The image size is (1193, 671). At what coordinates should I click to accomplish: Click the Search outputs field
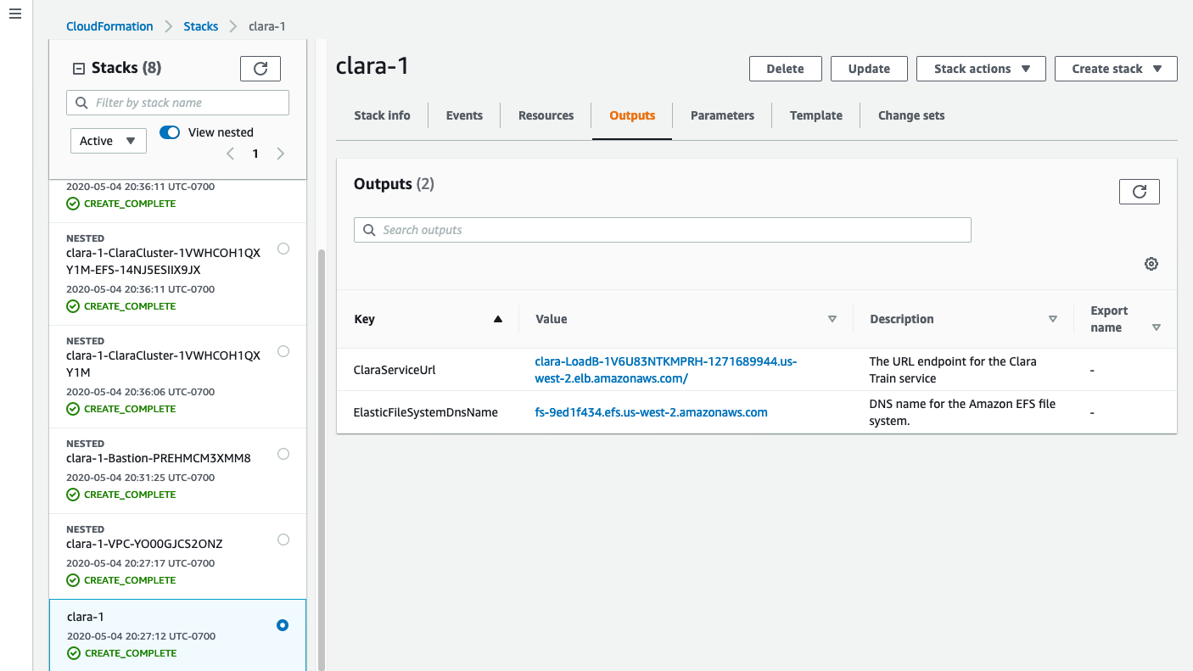pyautogui.click(x=663, y=230)
